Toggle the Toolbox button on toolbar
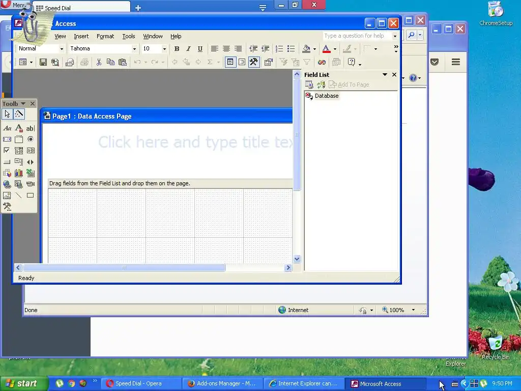Image resolution: width=521 pixels, height=391 pixels. [253, 62]
